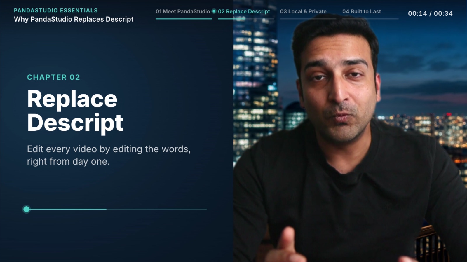Click the subtitle Edit every video by editing
Image resolution: width=467 pixels, height=262 pixels.
tap(109, 155)
